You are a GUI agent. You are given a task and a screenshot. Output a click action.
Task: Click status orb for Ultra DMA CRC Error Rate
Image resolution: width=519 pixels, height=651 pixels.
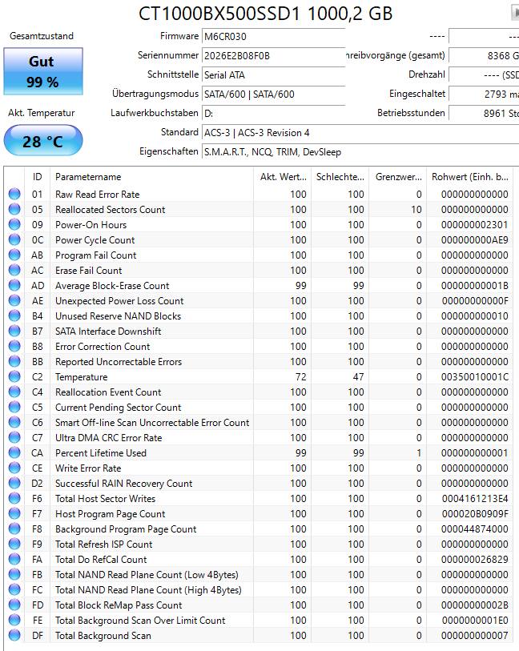coord(14,437)
